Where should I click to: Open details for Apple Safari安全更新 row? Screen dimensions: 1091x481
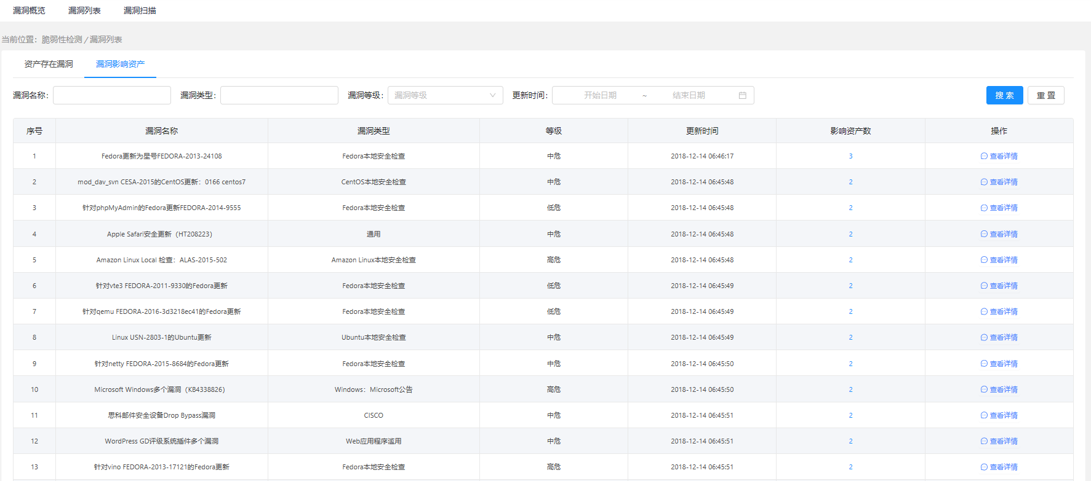click(999, 234)
